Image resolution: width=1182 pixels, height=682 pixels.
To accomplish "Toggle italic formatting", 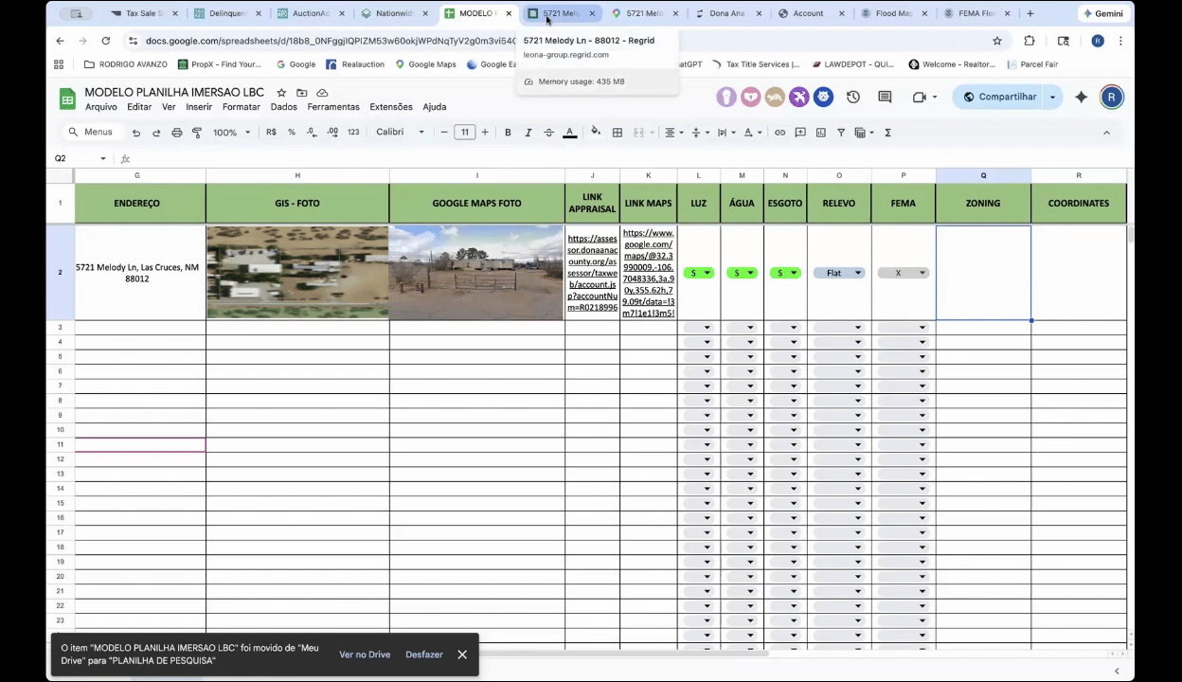I will click(528, 133).
